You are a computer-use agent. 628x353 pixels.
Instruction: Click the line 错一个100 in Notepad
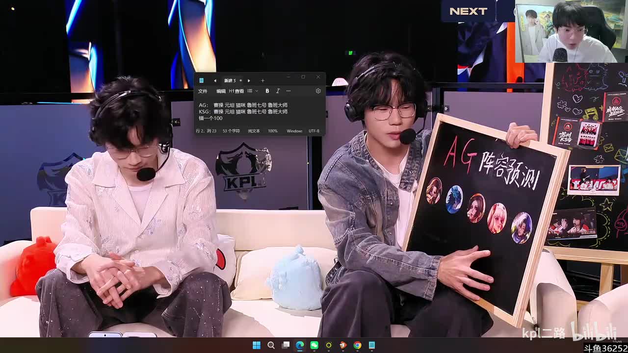[210, 118]
